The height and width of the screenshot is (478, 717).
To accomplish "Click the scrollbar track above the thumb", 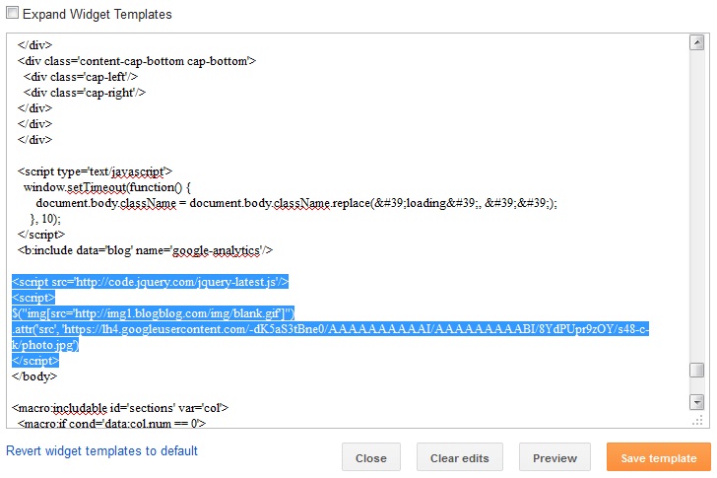I will point(696,206).
